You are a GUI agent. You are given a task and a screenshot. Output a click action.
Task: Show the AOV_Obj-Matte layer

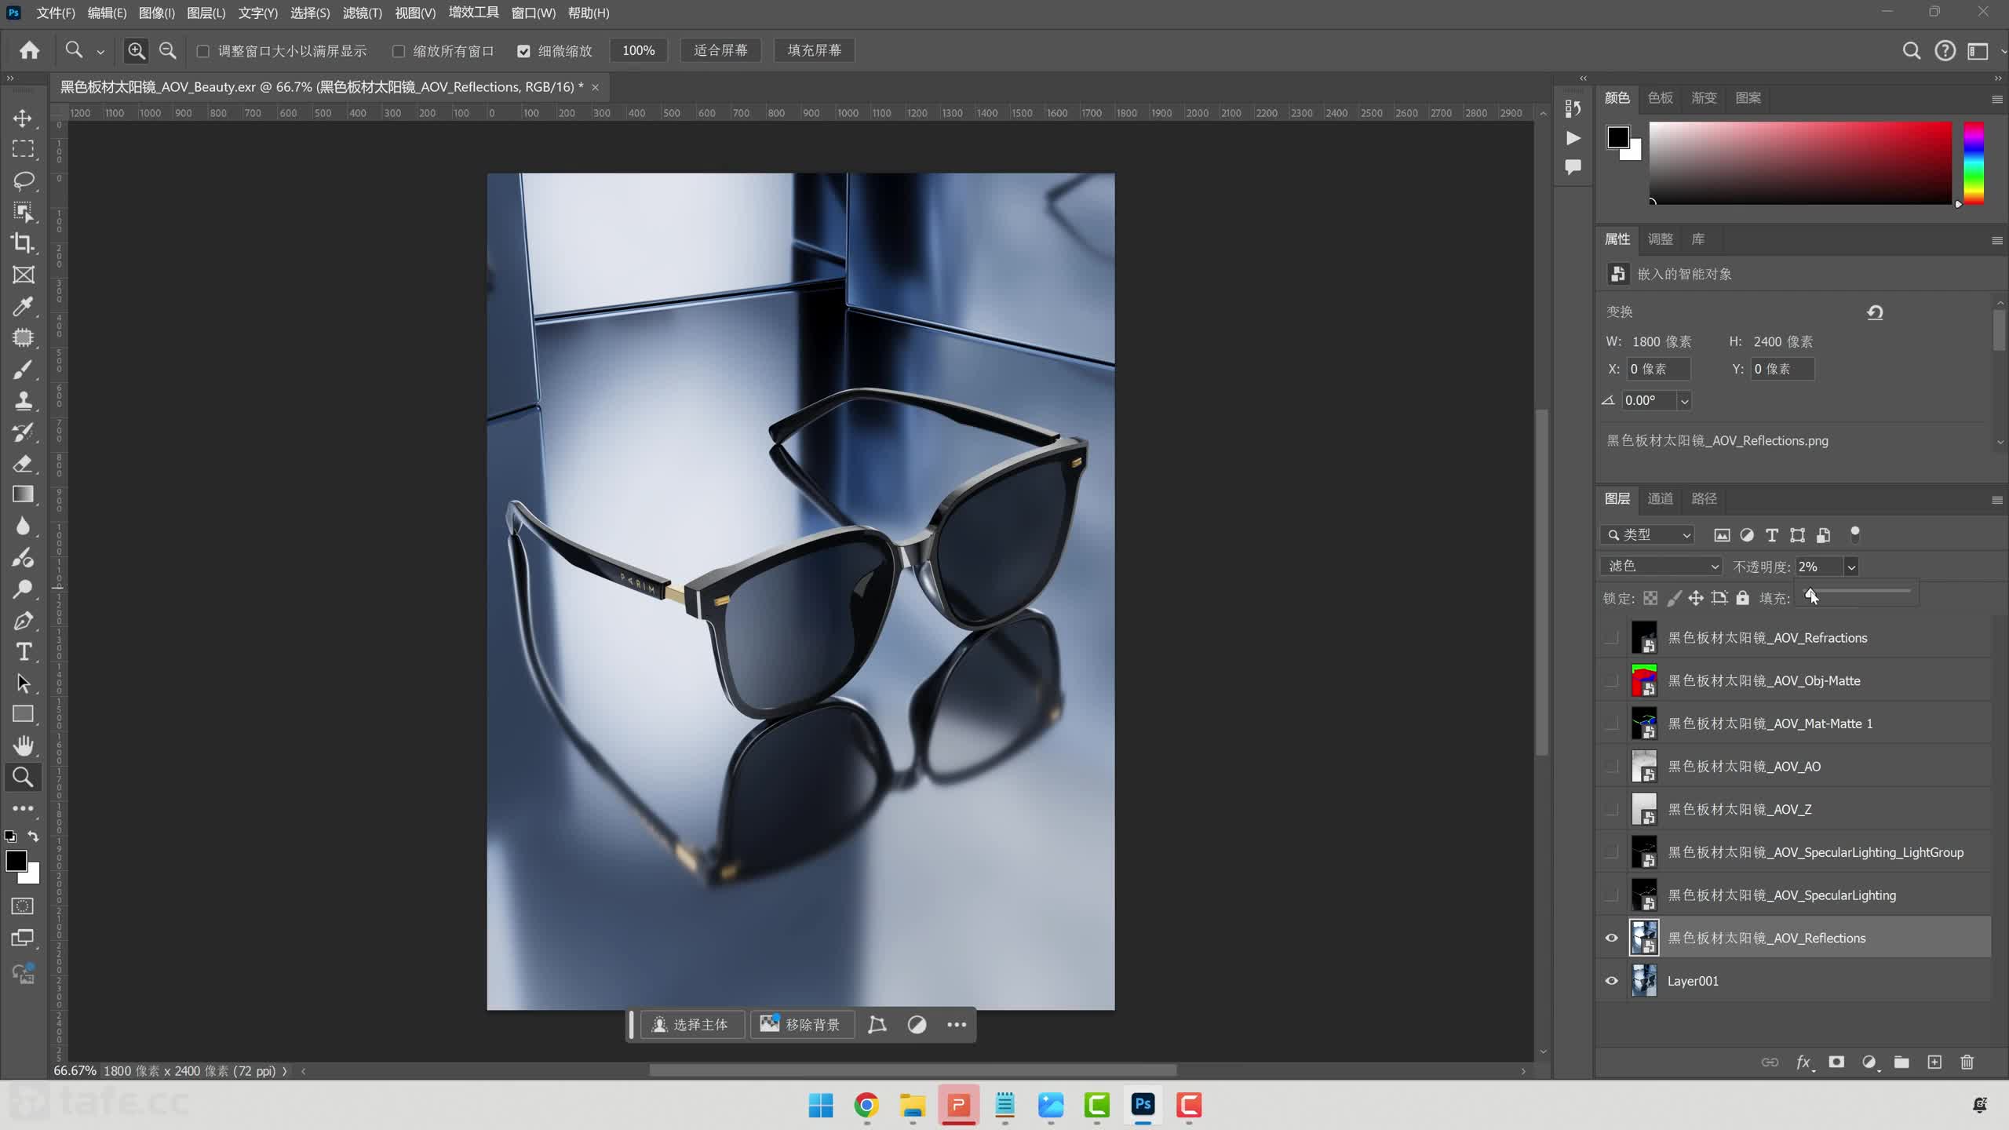click(x=1611, y=680)
